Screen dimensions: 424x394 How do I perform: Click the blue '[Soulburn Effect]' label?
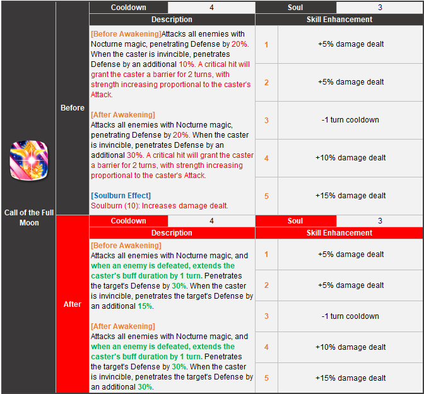pyautogui.click(x=121, y=196)
